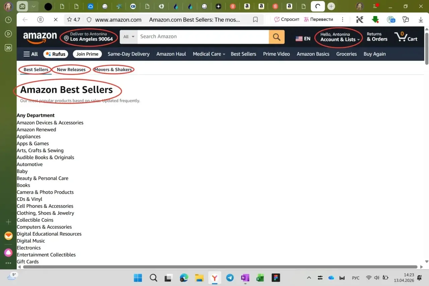Open the sidebar history clock icon
Screen dimensions: 429x286
tap(8, 20)
